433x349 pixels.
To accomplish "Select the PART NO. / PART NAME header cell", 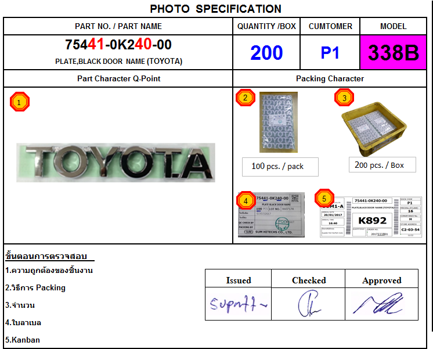I will [x=118, y=26].
